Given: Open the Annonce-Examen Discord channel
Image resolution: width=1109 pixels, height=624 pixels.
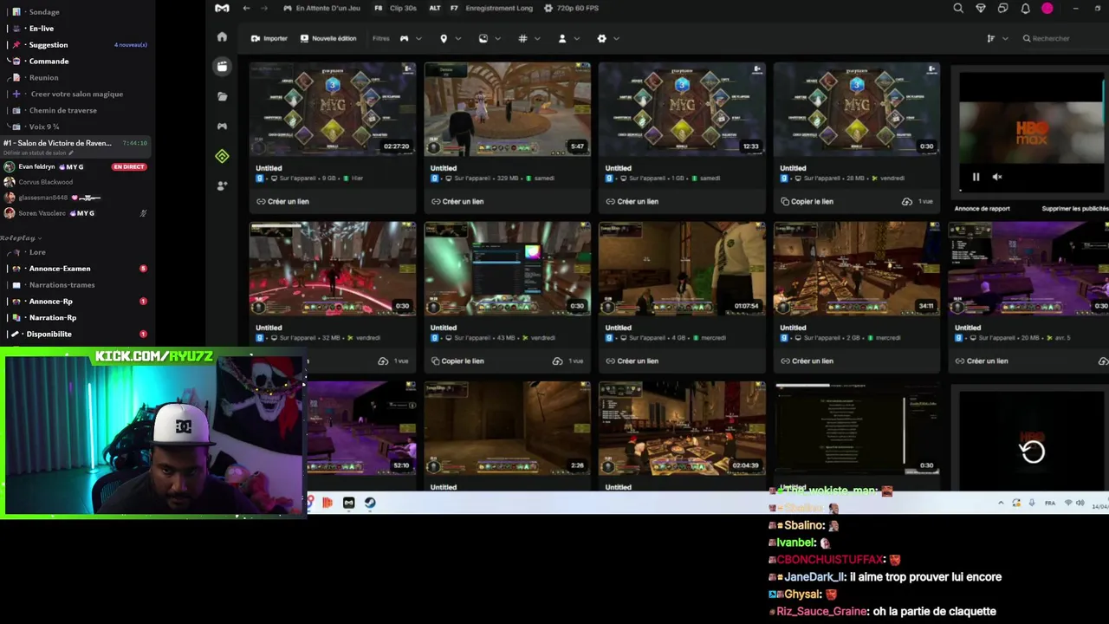Looking at the screenshot, I should 60,268.
